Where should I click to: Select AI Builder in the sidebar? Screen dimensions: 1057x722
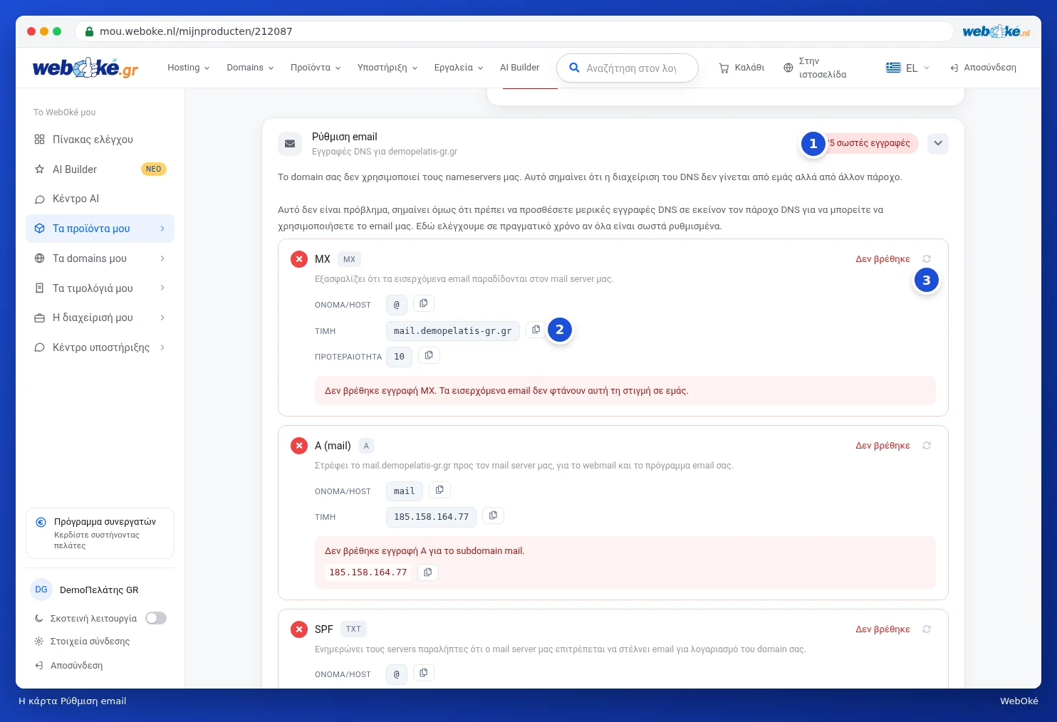click(100, 169)
